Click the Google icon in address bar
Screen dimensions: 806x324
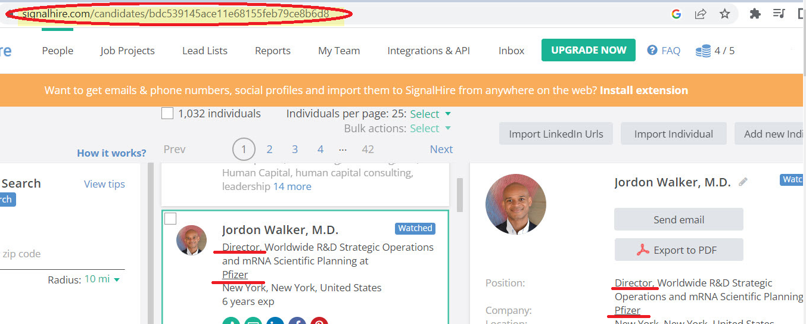676,14
